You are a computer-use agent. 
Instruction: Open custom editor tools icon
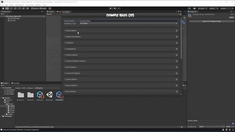pyautogui.click(x=28, y=8)
